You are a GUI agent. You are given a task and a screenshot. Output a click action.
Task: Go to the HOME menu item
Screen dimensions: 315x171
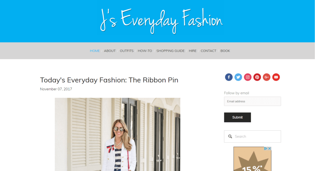point(95,51)
